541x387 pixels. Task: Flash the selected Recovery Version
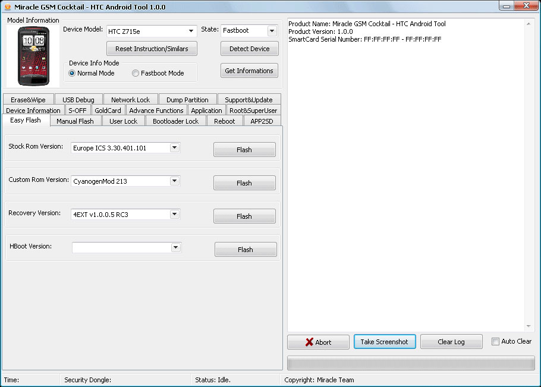point(244,216)
